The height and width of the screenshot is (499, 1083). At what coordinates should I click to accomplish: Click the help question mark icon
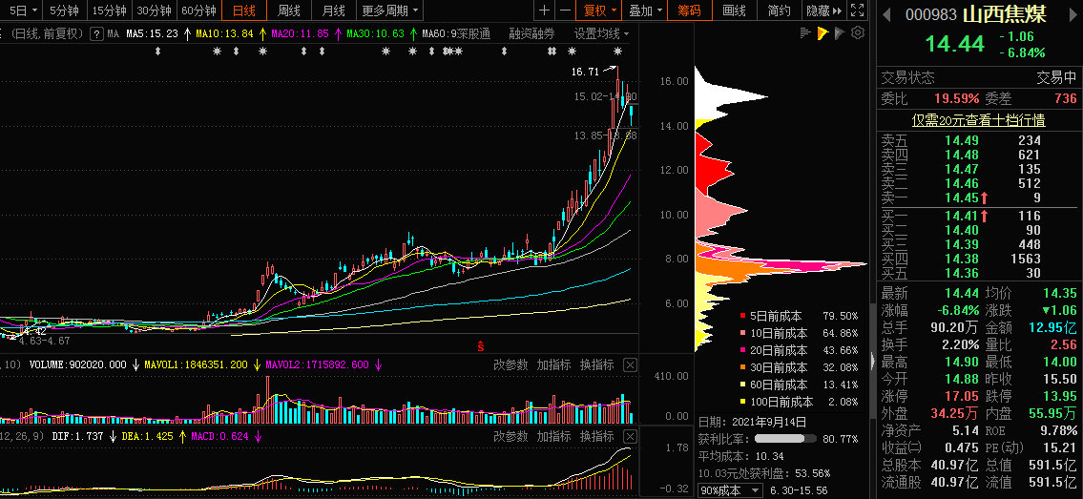[x=840, y=33]
